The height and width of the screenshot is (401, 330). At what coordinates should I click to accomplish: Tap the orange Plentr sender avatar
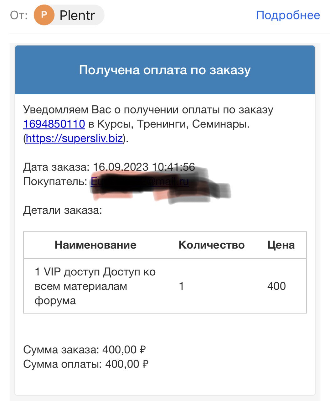point(44,15)
